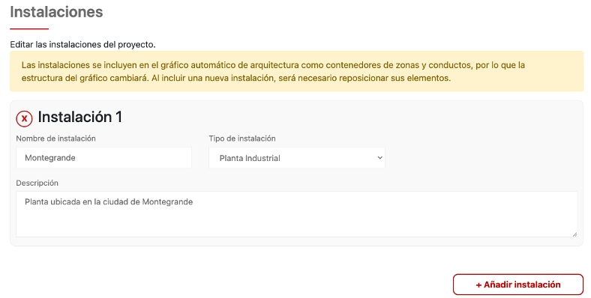
Task: Click the Añadir instalación button
Action: (x=518, y=285)
